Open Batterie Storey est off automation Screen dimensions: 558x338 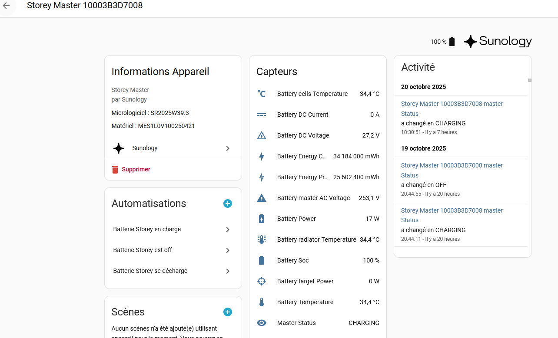pyautogui.click(x=173, y=250)
